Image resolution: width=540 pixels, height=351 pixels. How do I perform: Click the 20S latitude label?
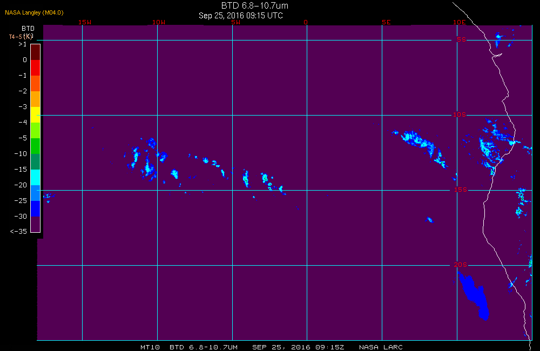point(461,265)
